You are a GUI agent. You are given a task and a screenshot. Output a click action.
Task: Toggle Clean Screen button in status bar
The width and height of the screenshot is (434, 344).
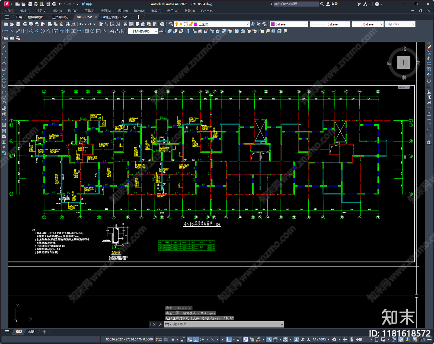pyautogui.click(x=423, y=339)
